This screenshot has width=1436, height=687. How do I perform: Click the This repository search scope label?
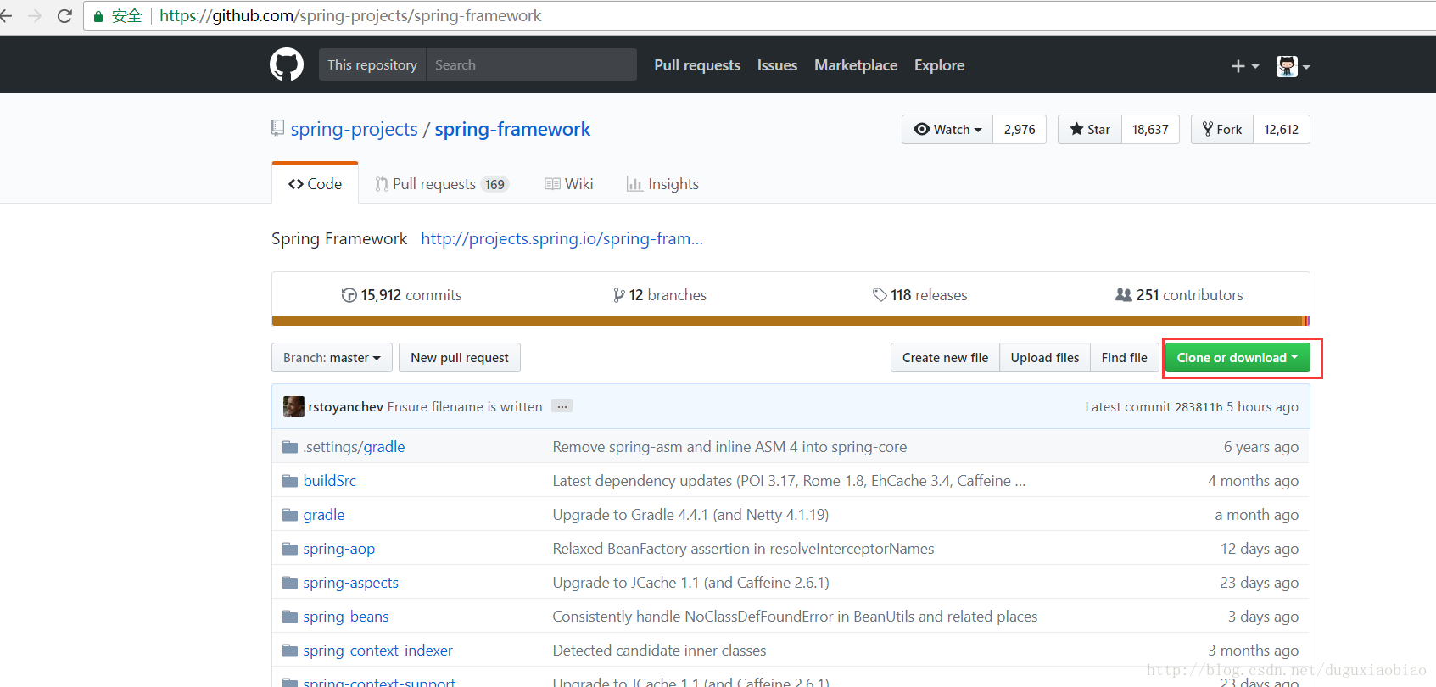coord(372,64)
